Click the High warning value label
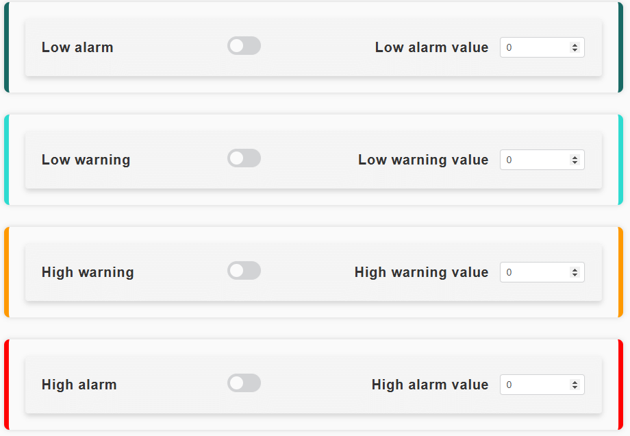630x436 pixels. 421,272
